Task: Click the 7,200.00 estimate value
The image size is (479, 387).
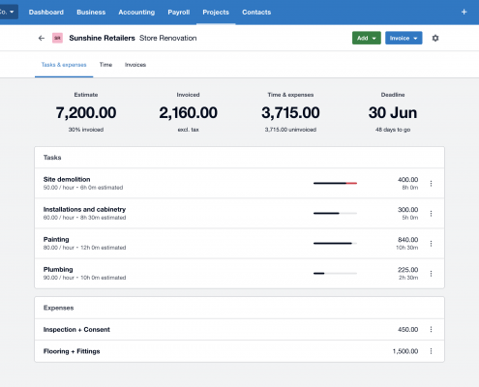Action: coord(86,113)
